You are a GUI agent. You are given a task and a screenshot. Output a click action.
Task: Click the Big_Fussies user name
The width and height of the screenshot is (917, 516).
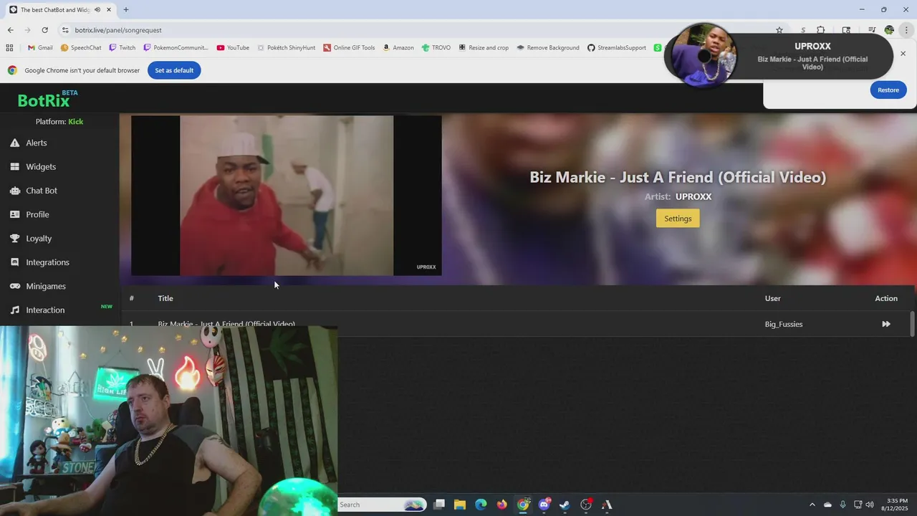click(x=784, y=324)
